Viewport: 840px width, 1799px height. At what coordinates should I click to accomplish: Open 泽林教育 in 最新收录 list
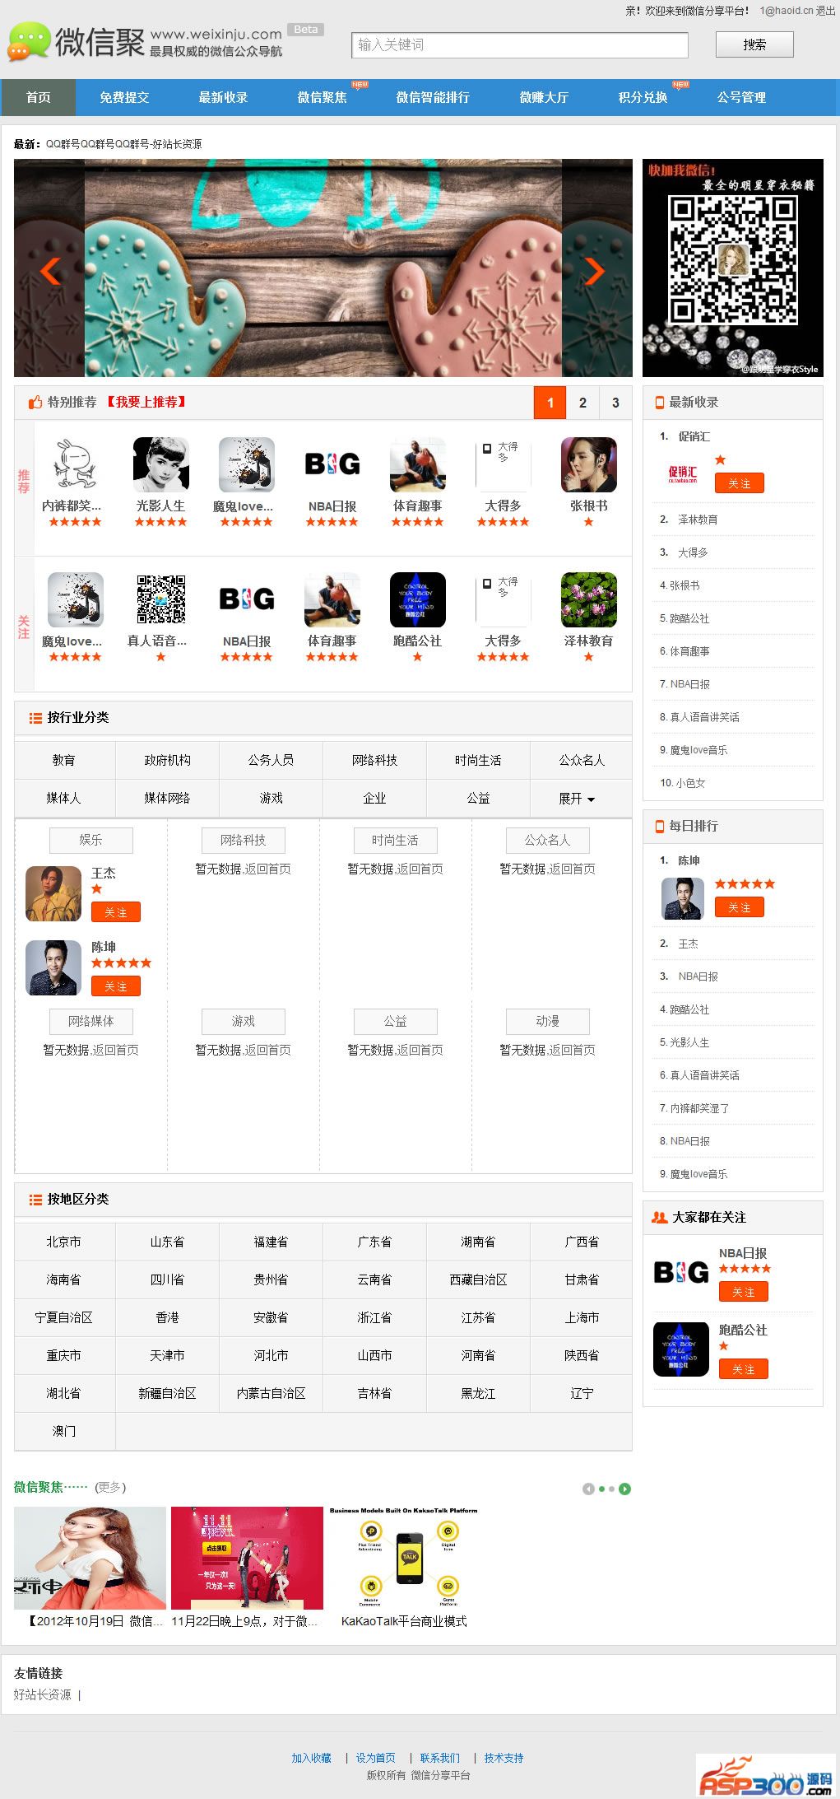(698, 520)
